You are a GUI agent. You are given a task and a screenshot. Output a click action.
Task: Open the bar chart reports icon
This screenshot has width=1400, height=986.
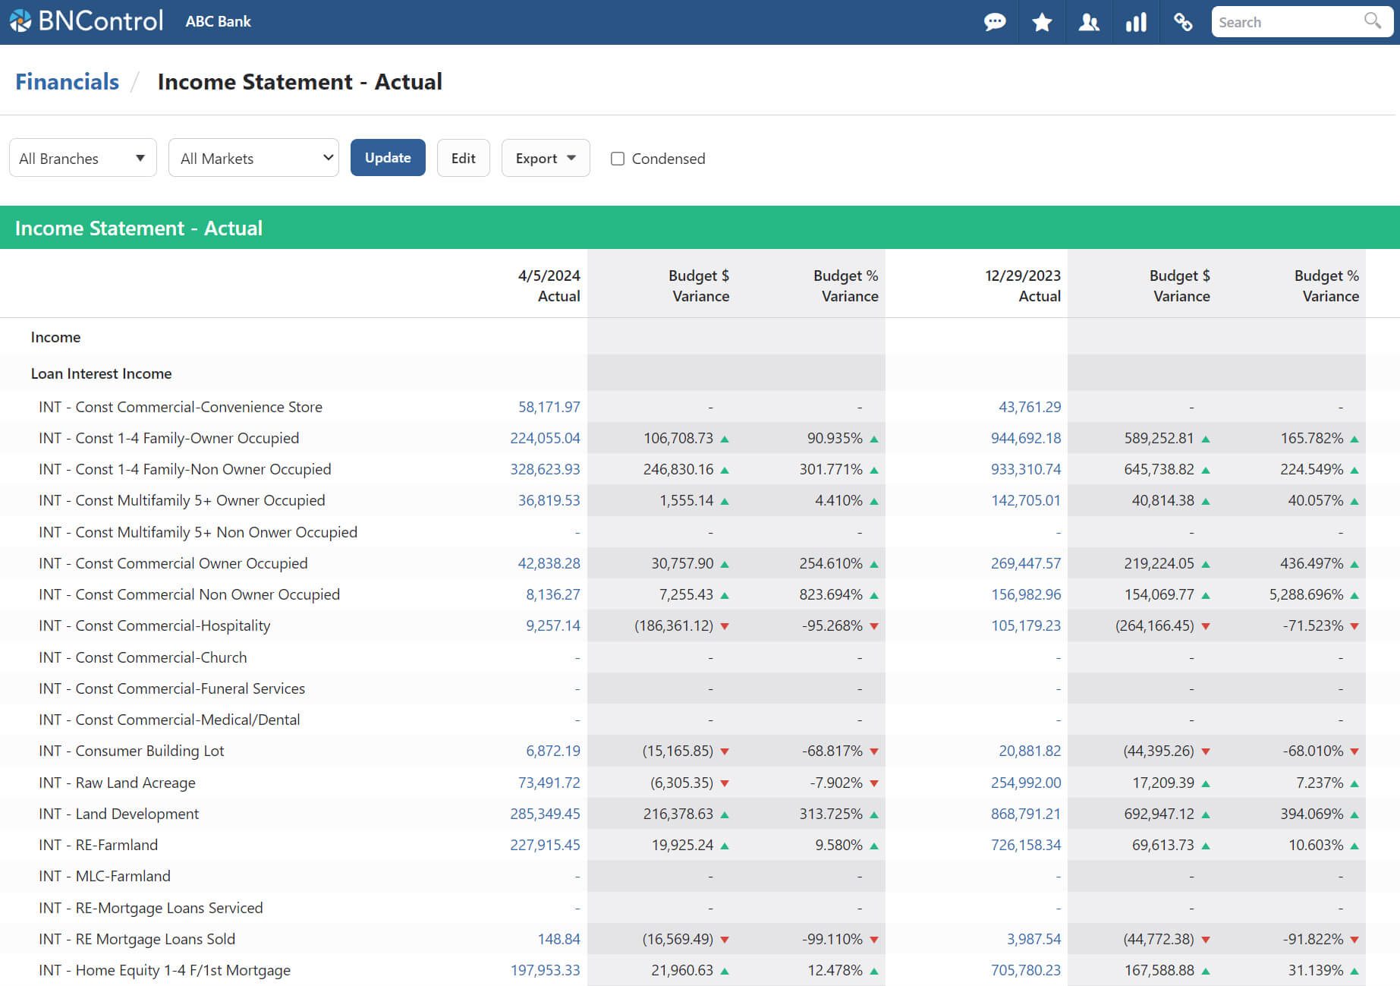1136,22
